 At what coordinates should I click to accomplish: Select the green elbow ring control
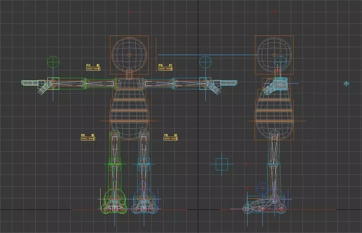pyautogui.click(x=85, y=83)
